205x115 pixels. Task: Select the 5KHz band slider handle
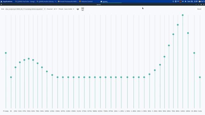pos(164,57)
